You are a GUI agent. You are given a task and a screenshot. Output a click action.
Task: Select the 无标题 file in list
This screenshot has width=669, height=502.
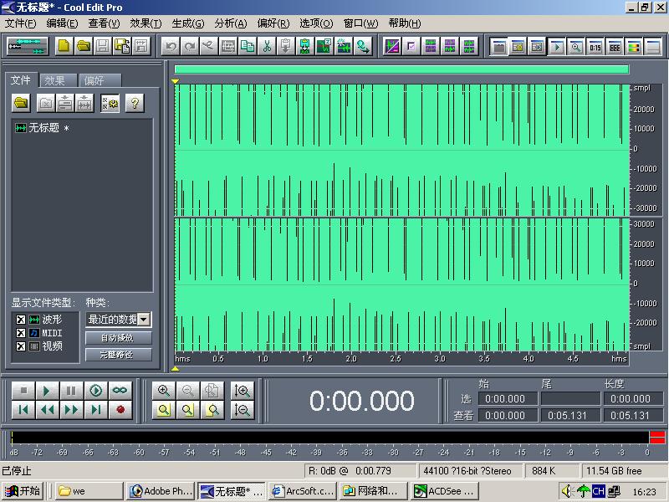(x=42, y=128)
